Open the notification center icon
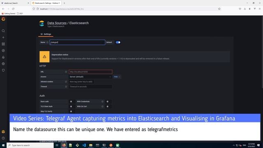Image resolution: width=263 pixels, height=148 pixels. click(258, 145)
